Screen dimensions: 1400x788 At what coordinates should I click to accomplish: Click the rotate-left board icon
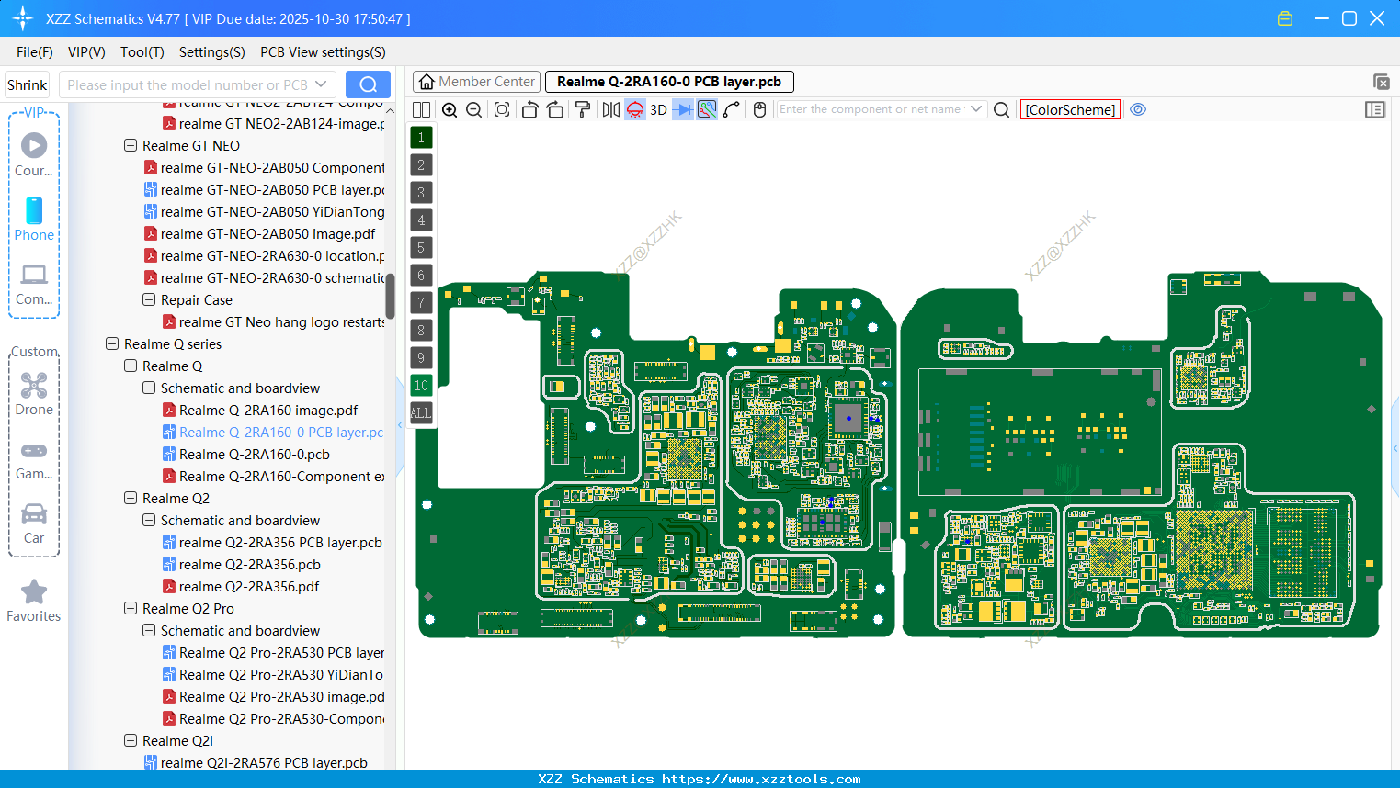(529, 109)
